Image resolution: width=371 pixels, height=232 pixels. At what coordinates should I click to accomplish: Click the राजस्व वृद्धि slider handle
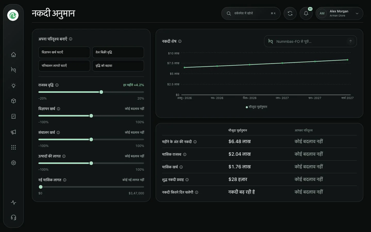pos(101,92)
